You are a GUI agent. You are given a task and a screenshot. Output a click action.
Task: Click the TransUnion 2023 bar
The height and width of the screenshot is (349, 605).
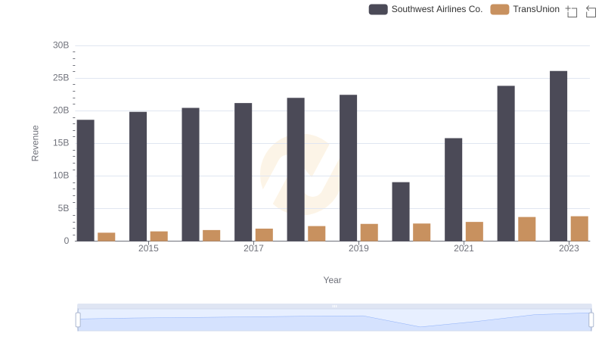coord(579,229)
